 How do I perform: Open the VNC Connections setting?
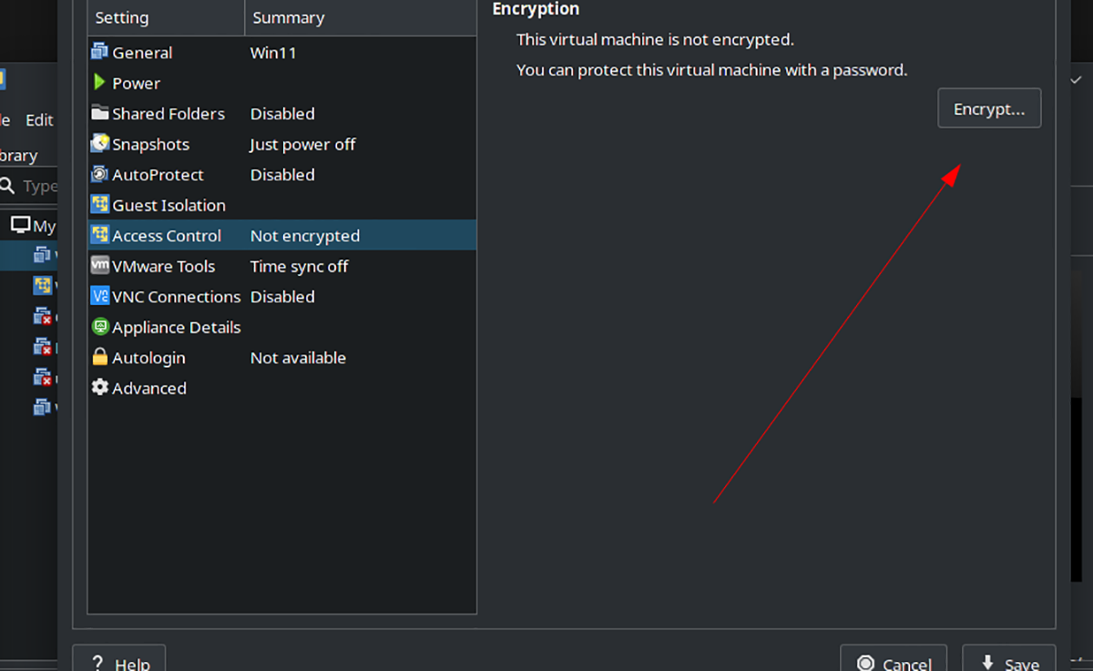click(x=282, y=297)
